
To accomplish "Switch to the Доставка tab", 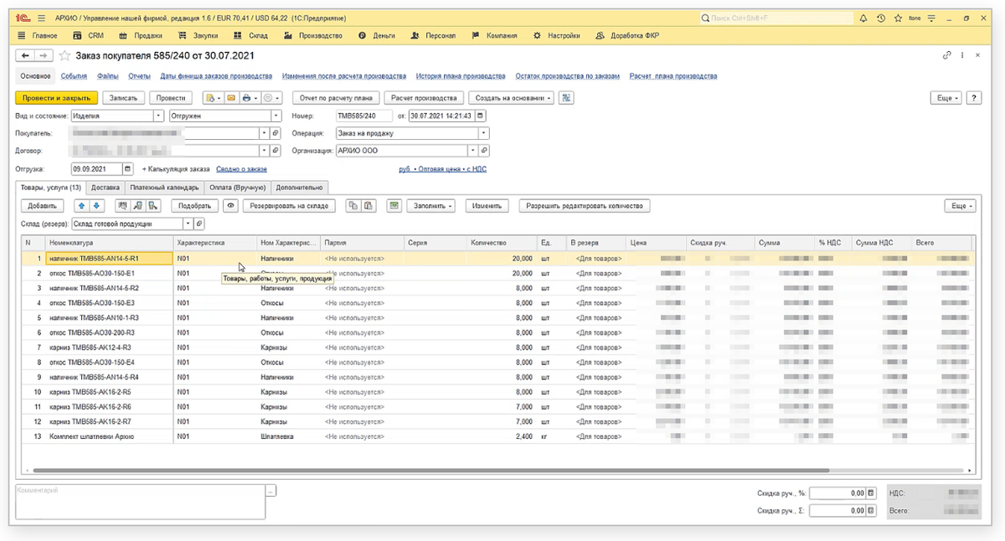I will click(106, 188).
